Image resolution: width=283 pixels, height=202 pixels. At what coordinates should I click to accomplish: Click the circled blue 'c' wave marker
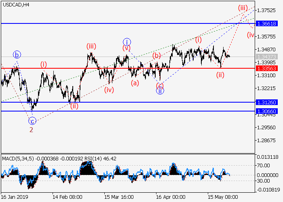(32, 120)
